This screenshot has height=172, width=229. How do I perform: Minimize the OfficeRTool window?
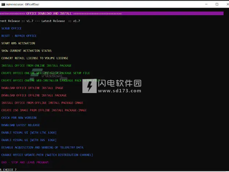[x=206, y=4]
